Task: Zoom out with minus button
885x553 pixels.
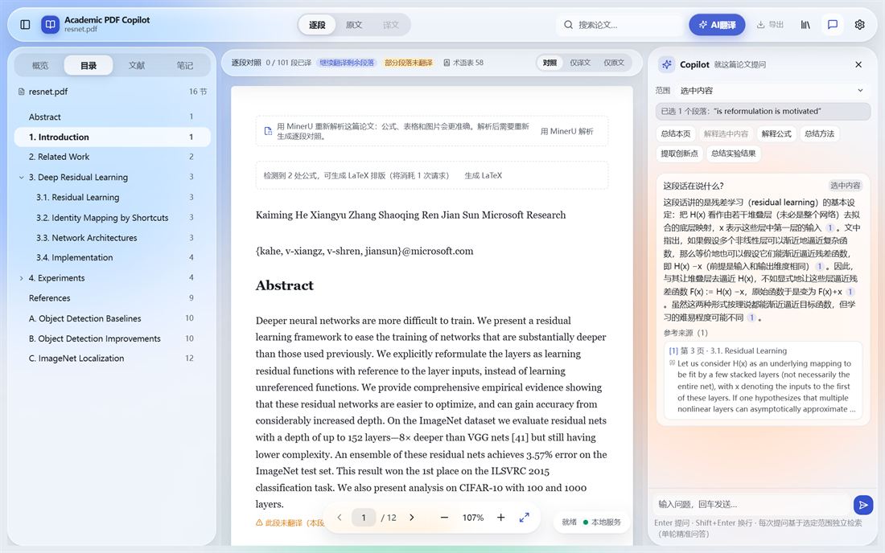Action: [x=444, y=518]
